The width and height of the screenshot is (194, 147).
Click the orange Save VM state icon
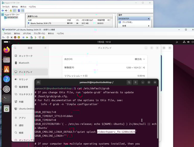[x=19, y=37]
